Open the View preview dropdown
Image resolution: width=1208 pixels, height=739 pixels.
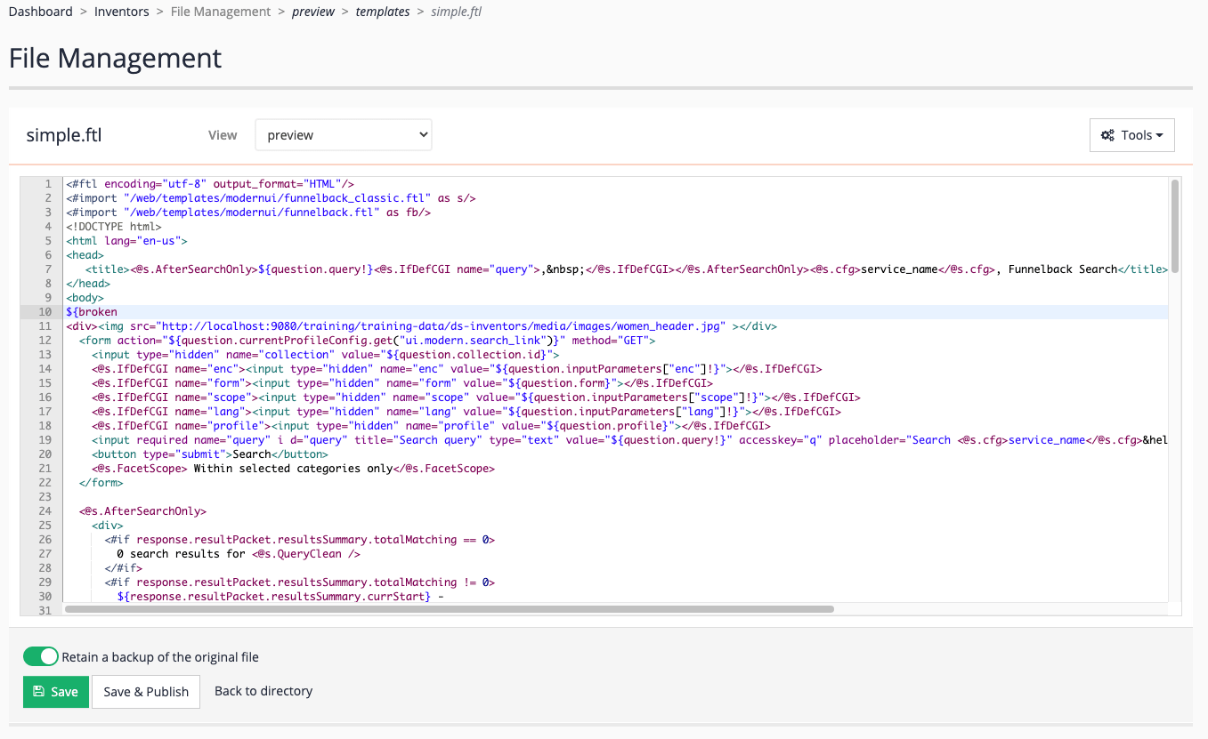[344, 134]
